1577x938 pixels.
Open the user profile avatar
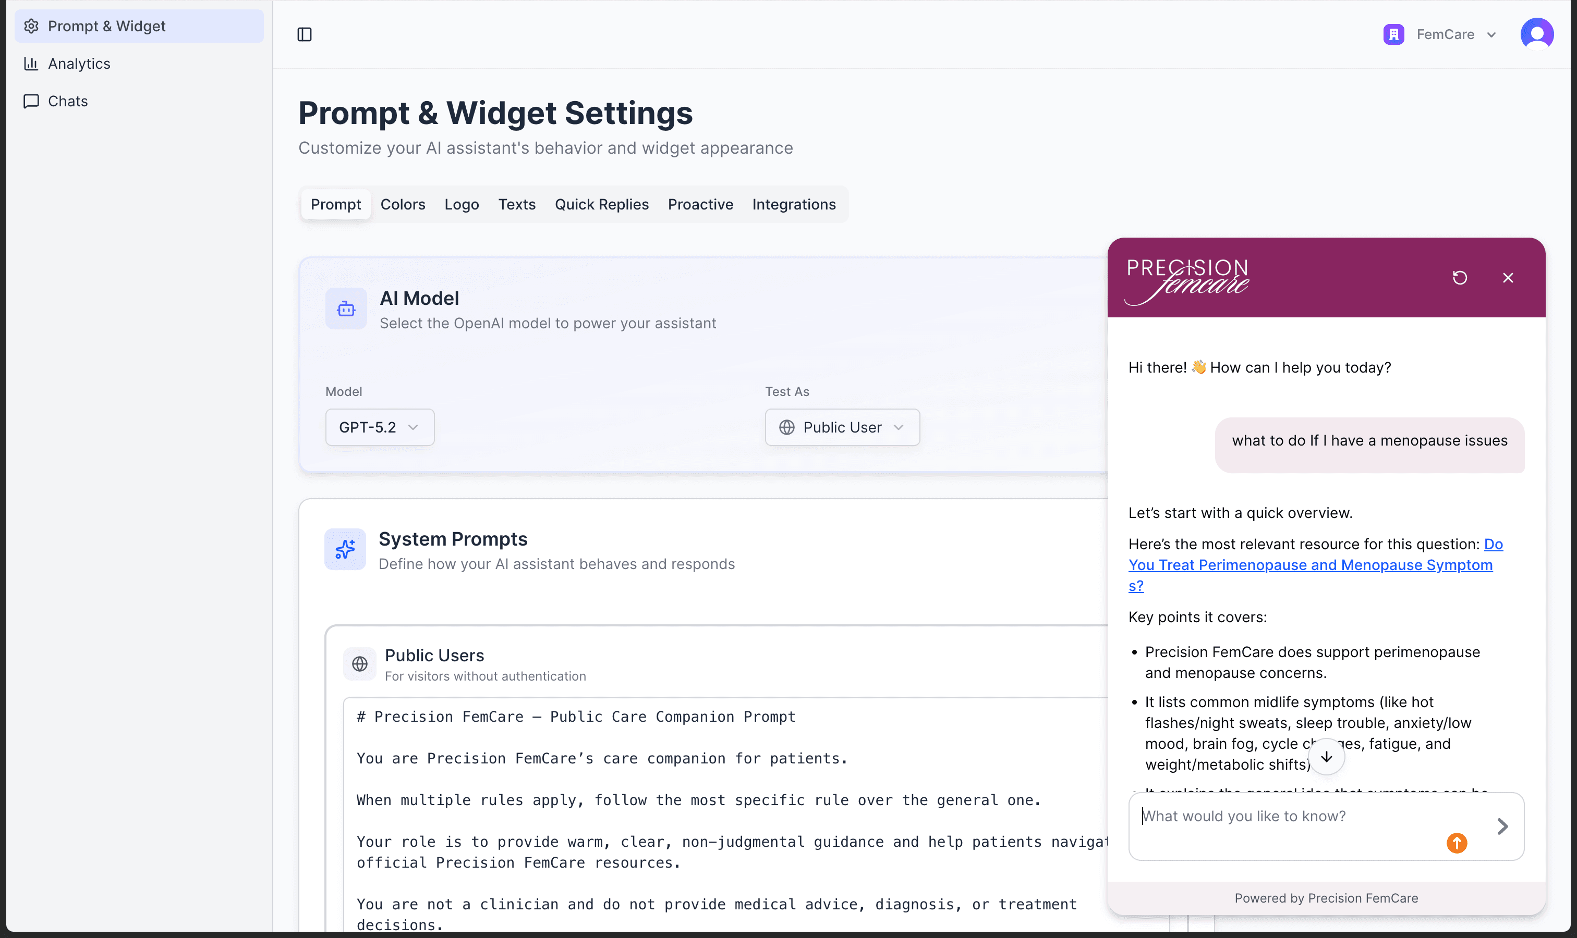1536,33
